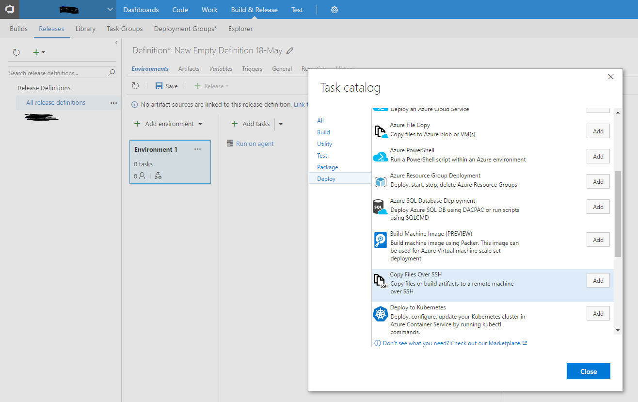
Task: Switch to the Builds tab
Action: (x=18, y=29)
